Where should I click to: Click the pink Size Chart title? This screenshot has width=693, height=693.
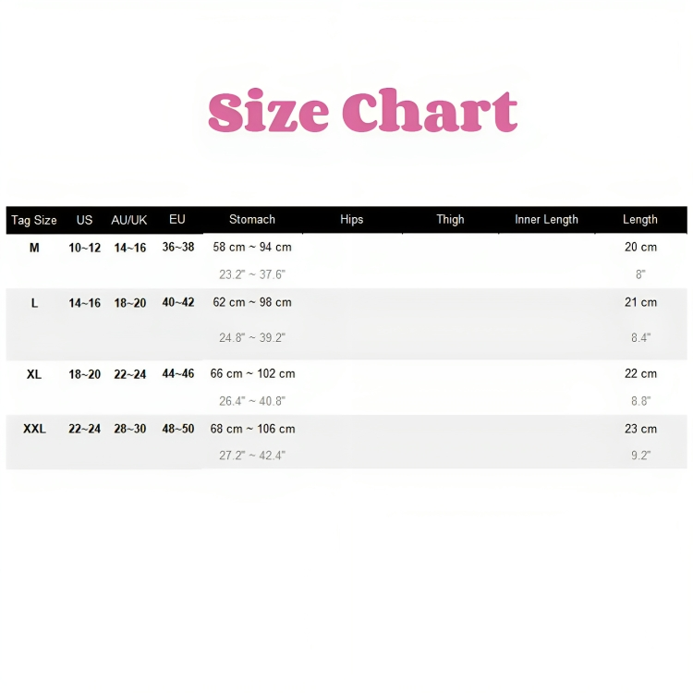coord(362,112)
